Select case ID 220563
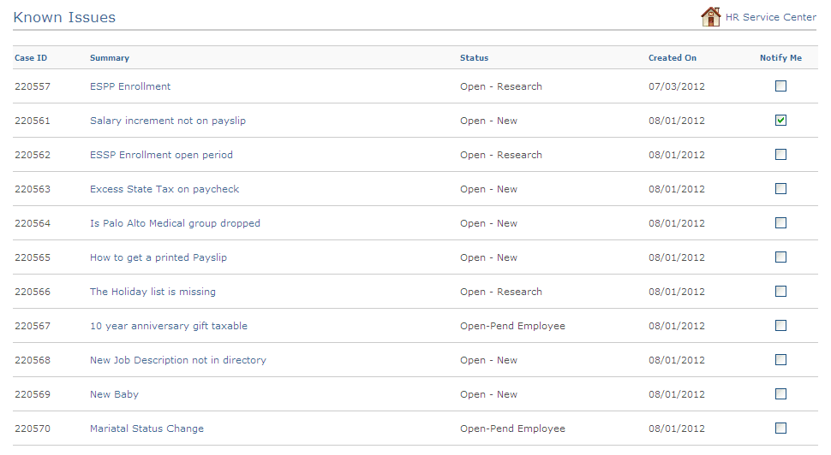The height and width of the screenshot is (455, 831). pyautogui.click(x=33, y=189)
